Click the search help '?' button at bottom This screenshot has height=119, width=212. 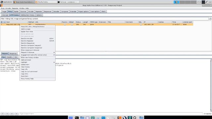tap(3, 114)
